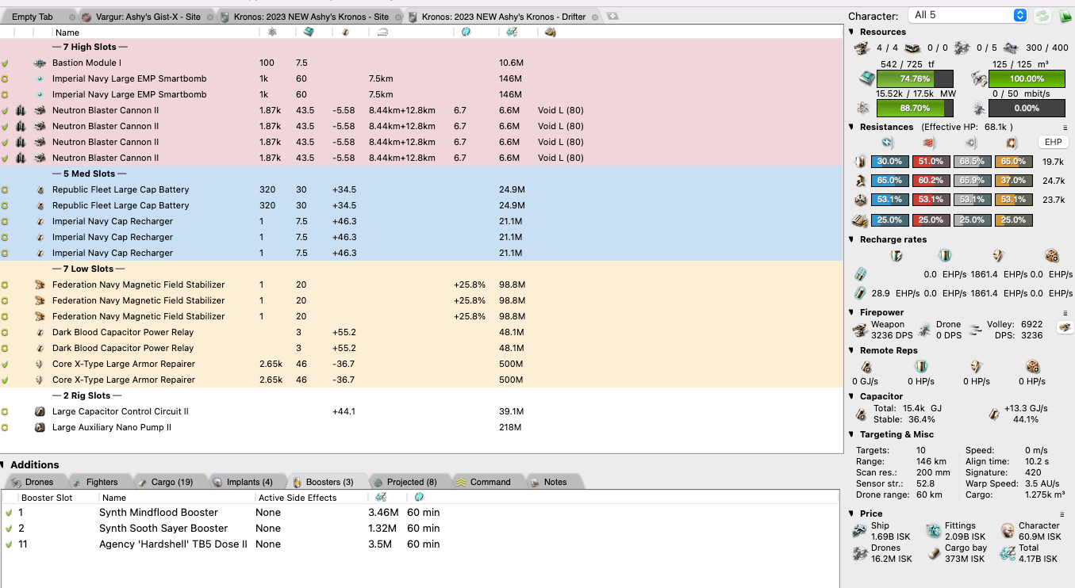Click the ammo column header icon
Screen dimensions: 1075x588
[x=551, y=32]
